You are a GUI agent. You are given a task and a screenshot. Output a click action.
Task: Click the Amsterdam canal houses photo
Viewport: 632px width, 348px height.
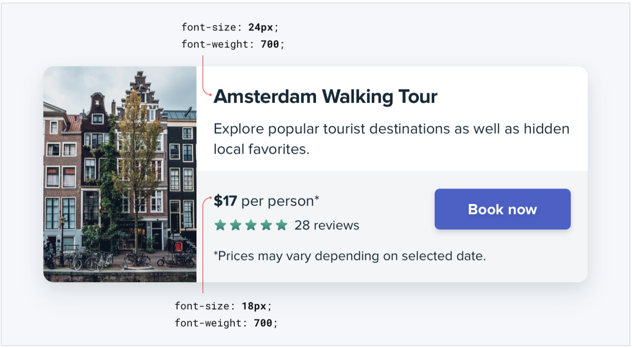coord(120,174)
